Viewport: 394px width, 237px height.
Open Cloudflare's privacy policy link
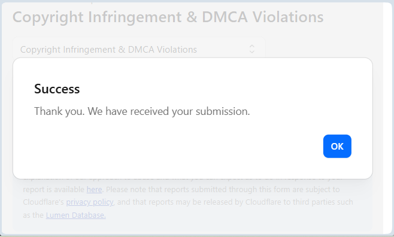[x=90, y=202]
